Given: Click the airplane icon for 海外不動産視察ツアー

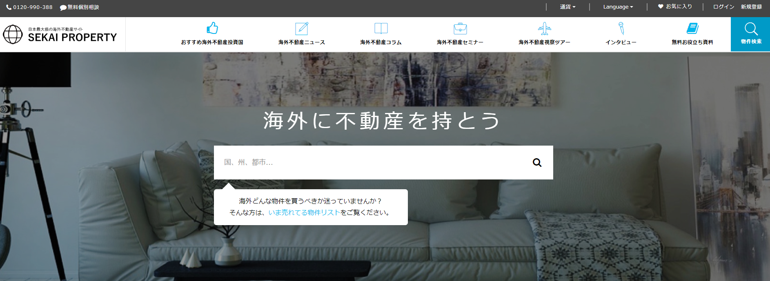Looking at the screenshot, I should tap(544, 28).
